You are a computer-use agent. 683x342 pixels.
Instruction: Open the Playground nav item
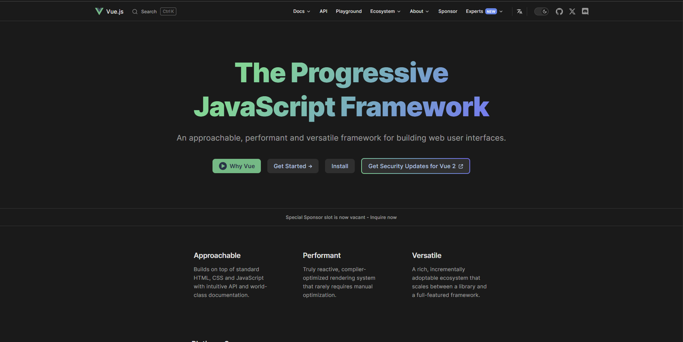349,11
